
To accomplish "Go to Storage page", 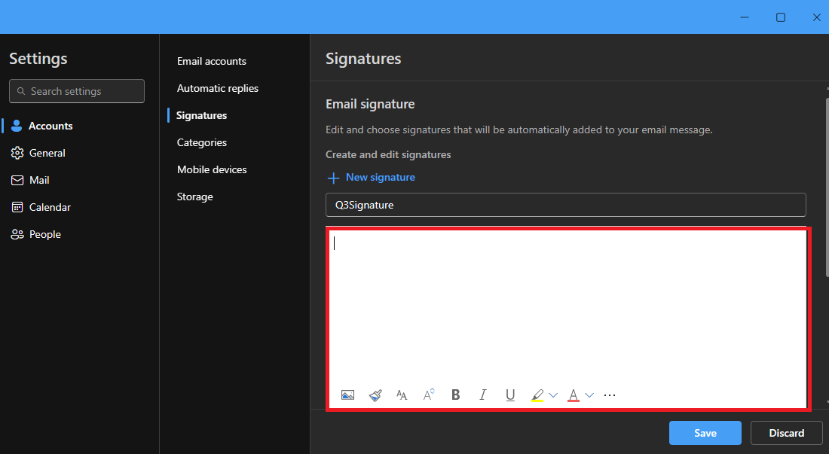I will [x=194, y=197].
